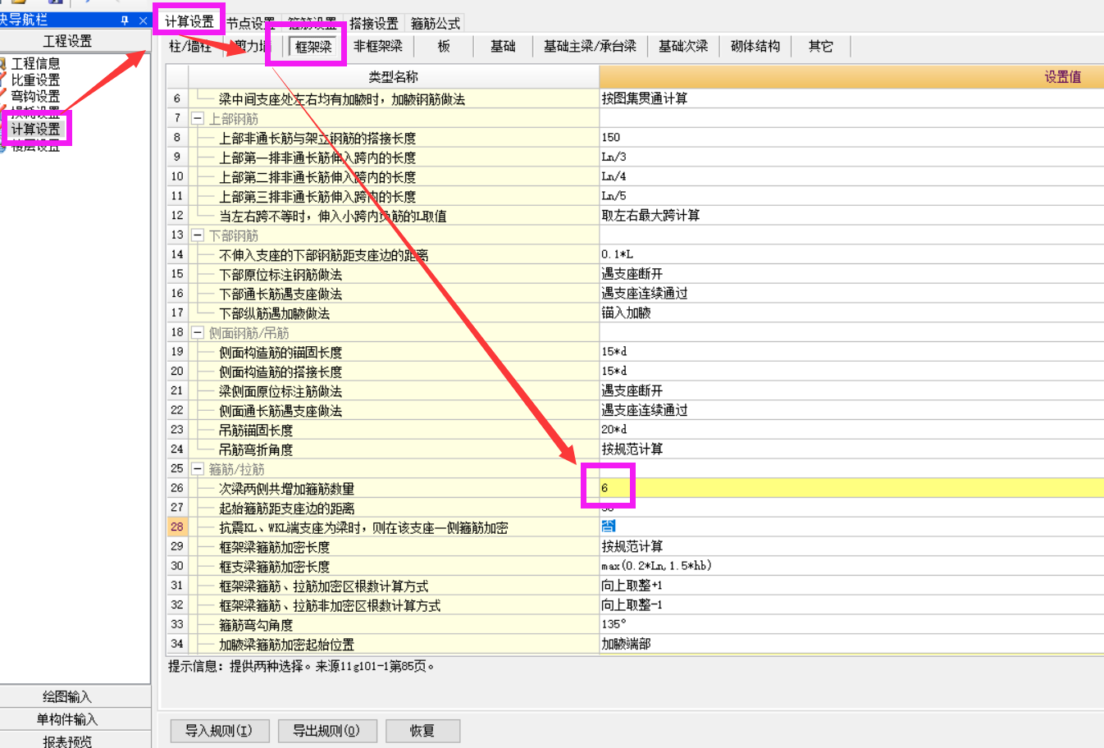Open the 工程设置 navigation section
This screenshot has width=1104, height=748.
[67, 41]
